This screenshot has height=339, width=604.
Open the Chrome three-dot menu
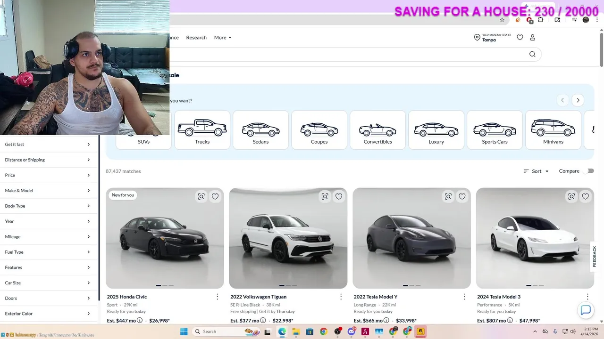596,20
